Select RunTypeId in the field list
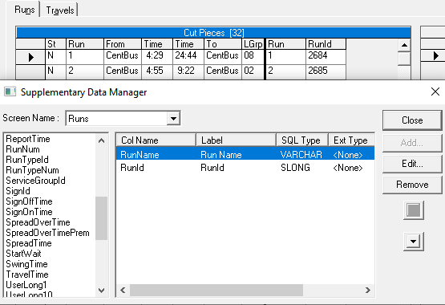This screenshot has width=445, height=305. pos(27,160)
